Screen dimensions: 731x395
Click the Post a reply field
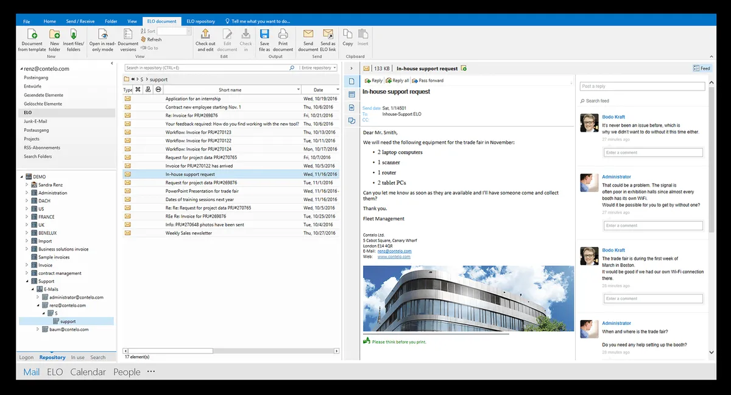click(641, 87)
